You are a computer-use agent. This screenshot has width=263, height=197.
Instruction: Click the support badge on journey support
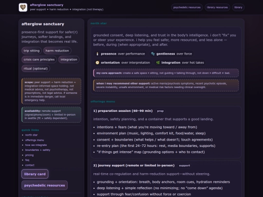[x=185, y=166]
